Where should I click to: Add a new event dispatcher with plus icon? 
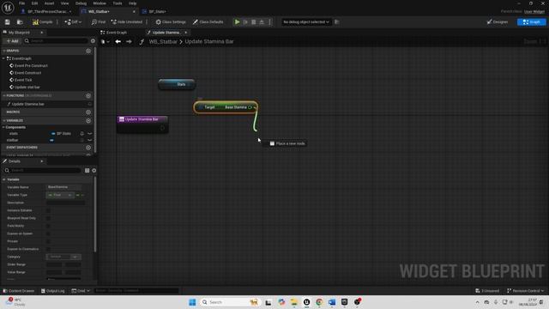[x=88, y=148]
